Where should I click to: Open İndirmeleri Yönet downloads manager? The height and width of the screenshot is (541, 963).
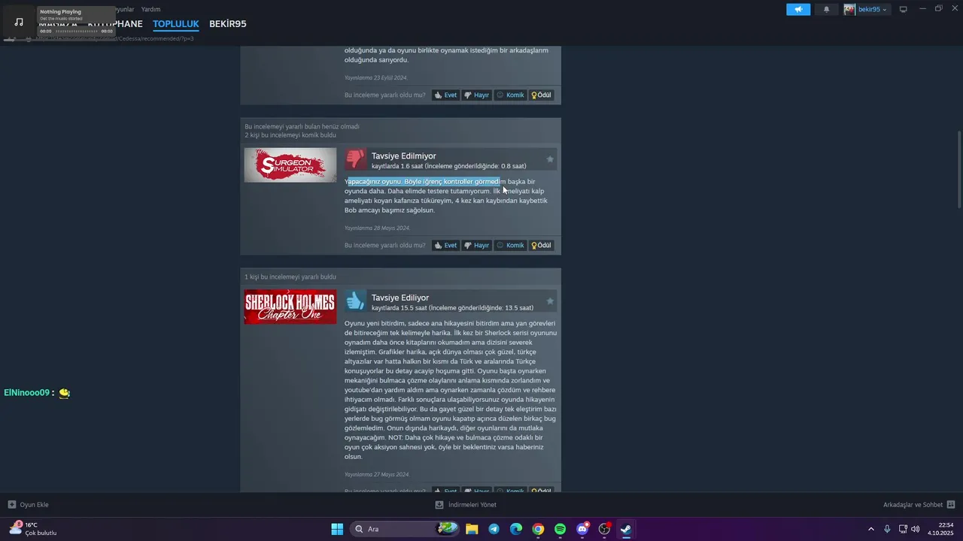point(466,505)
